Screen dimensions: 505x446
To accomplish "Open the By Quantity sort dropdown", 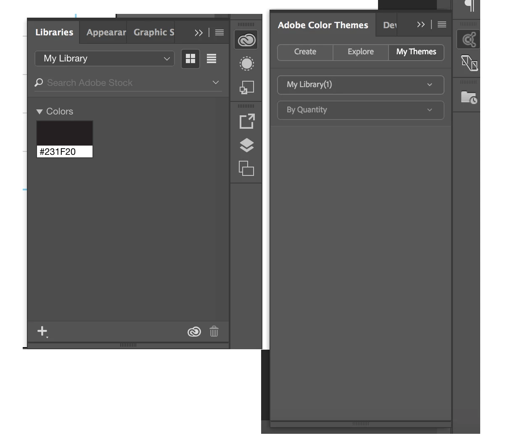I will 361,110.
